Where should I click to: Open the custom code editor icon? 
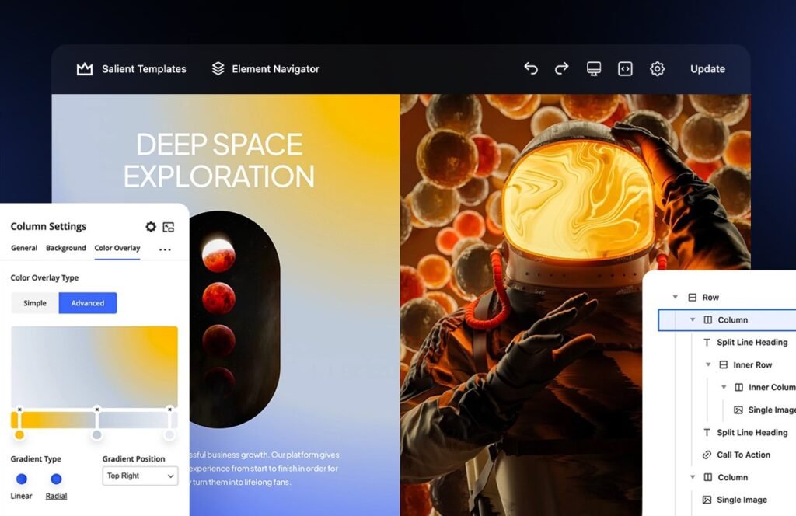click(x=625, y=69)
